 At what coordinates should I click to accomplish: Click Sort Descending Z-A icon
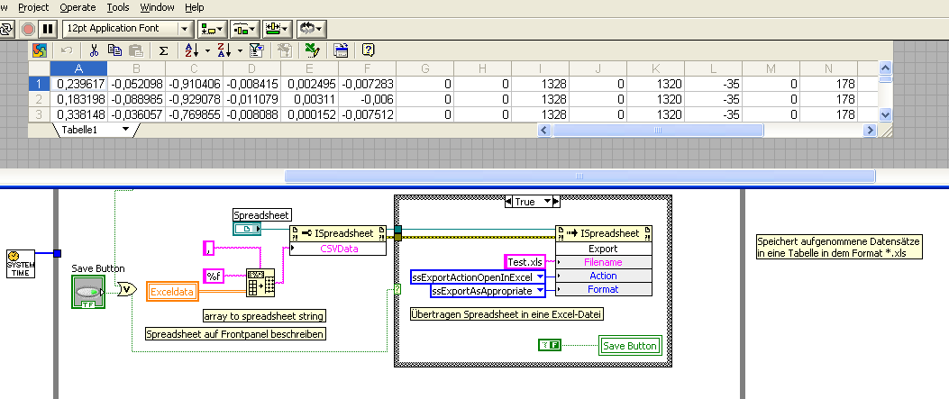[224, 50]
